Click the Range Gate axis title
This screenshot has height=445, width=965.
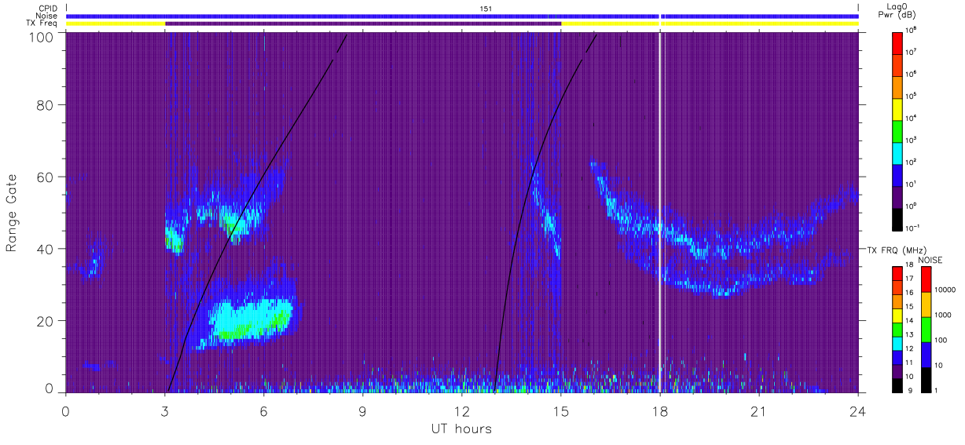coord(12,212)
